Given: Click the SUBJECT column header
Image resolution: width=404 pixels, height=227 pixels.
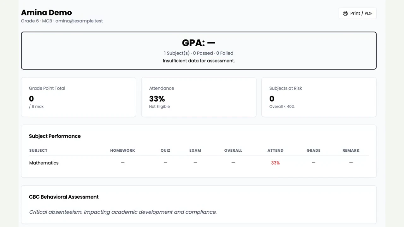Looking at the screenshot, I should pos(38,150).
